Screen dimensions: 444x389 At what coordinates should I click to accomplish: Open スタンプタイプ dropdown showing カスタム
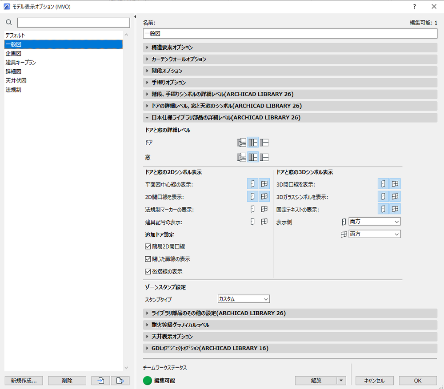(244, 299)
